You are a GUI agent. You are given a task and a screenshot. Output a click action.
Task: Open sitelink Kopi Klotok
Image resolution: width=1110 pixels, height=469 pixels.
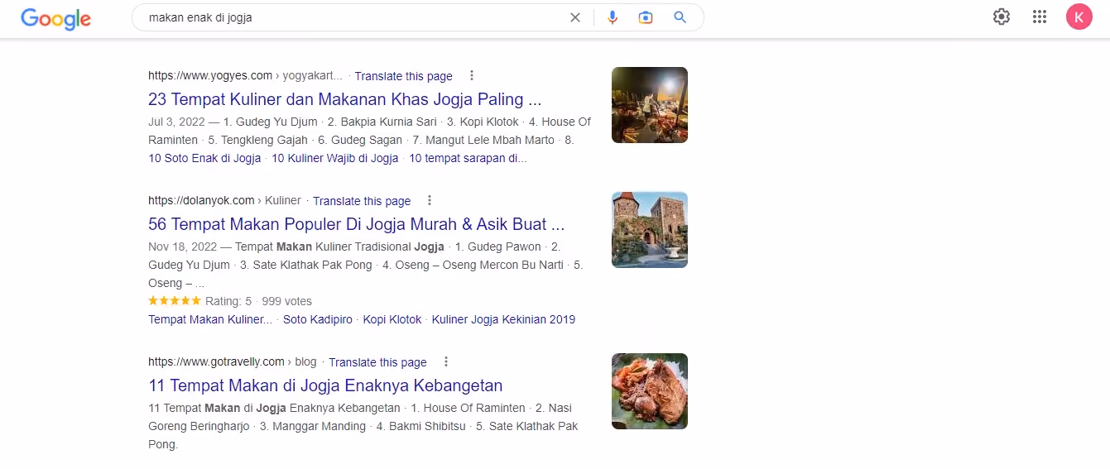tap(392, 319)
